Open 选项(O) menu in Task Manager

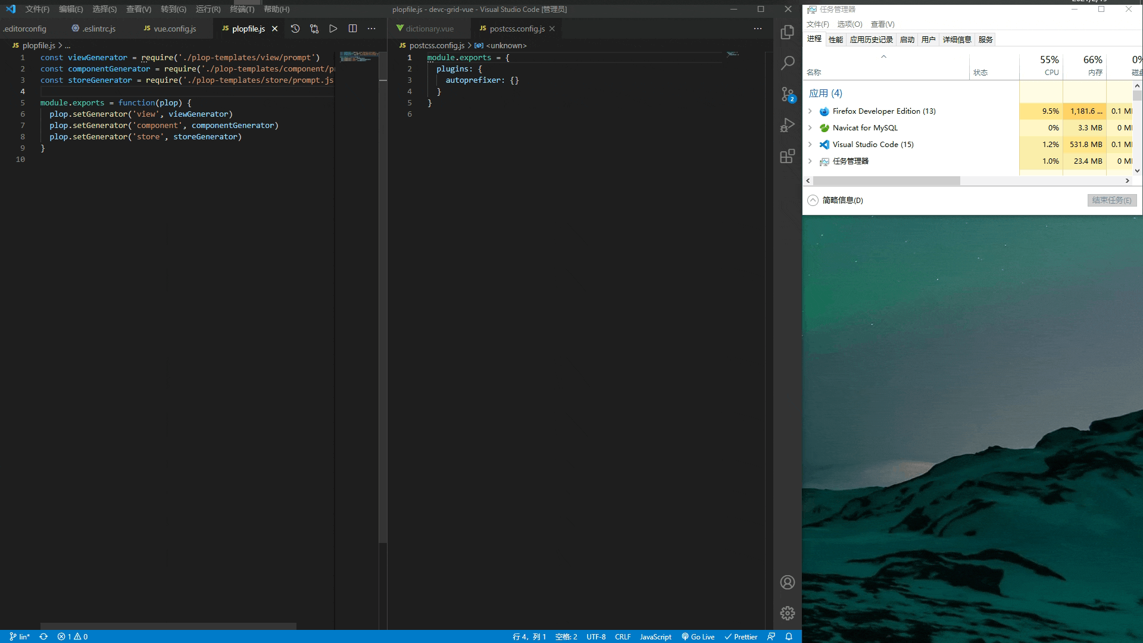[850, 24]
